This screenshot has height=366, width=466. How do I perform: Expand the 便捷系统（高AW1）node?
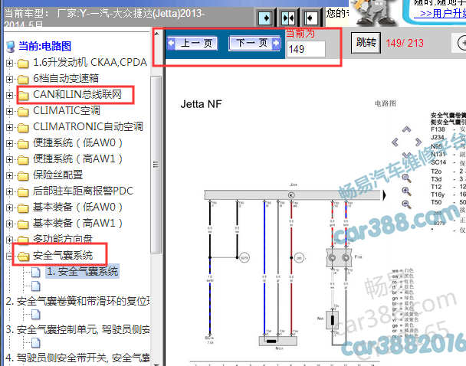[9, 159]
